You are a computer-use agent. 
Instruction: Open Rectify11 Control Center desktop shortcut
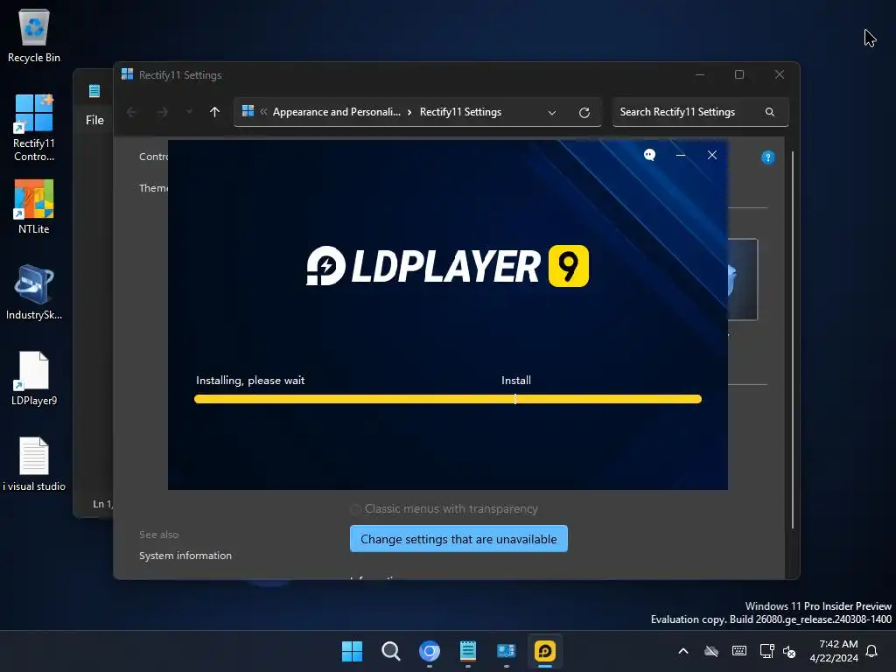click(x=34, y=128)
